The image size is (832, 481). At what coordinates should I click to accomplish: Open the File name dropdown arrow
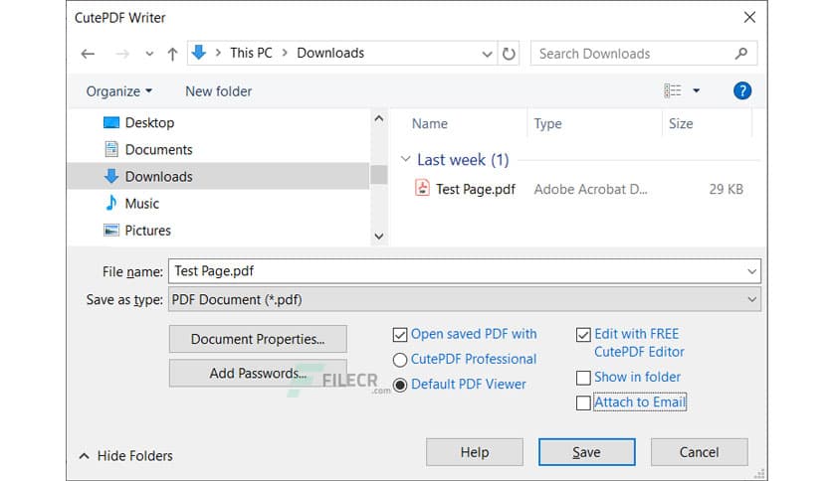pos(751,271)
